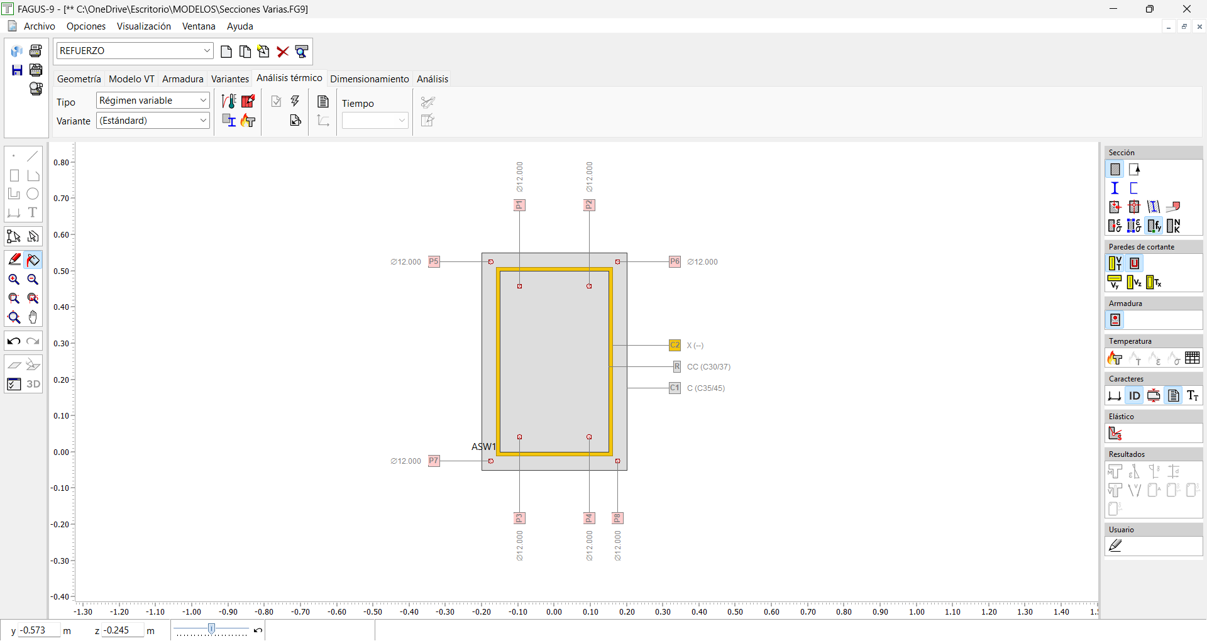Click the red X delete section icon
The width and height of the screenshot is (1207, 641).
point(283,52)
